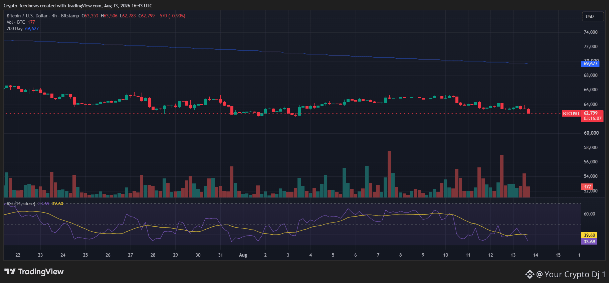Click date 30 on the time axis
This screenshot has height=283, width=609.
click(198, 255)
